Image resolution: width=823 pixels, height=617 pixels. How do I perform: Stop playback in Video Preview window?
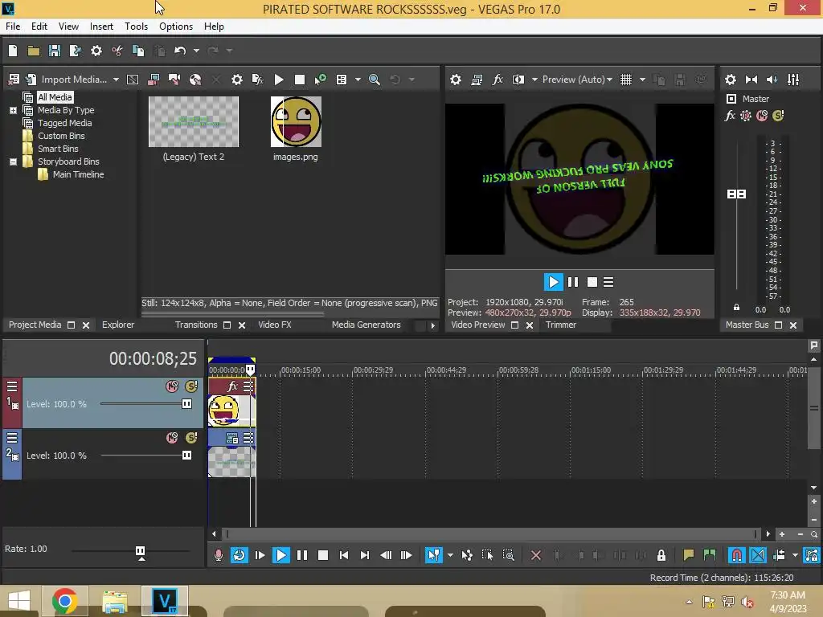pos(592,282)
